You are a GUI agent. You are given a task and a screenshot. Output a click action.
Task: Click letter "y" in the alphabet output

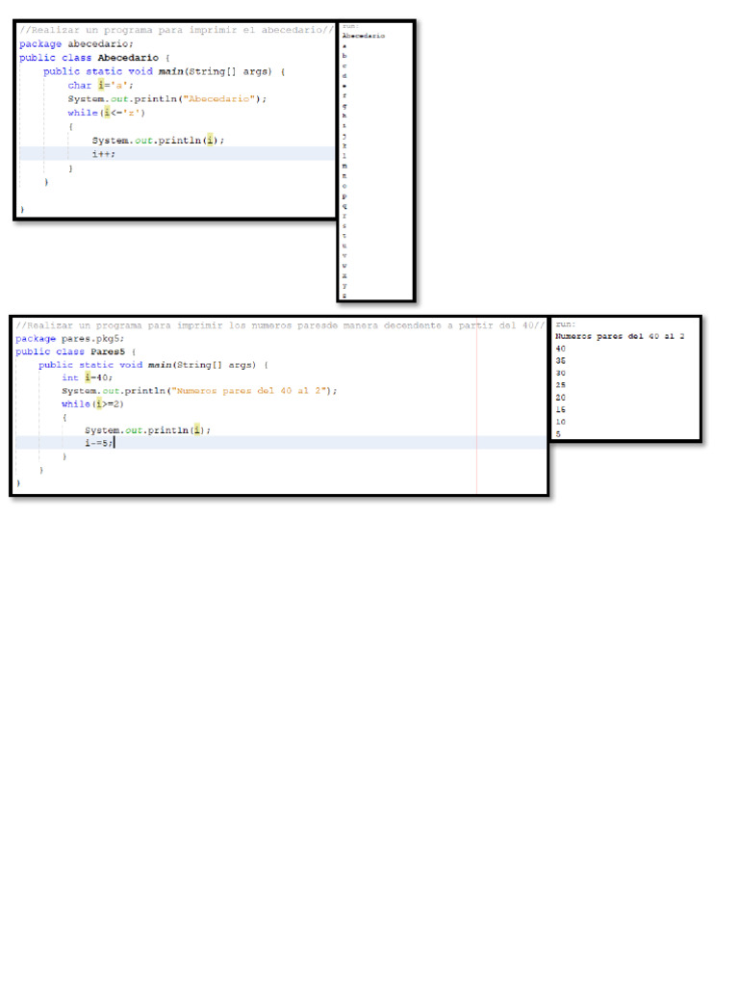(344, 285)
